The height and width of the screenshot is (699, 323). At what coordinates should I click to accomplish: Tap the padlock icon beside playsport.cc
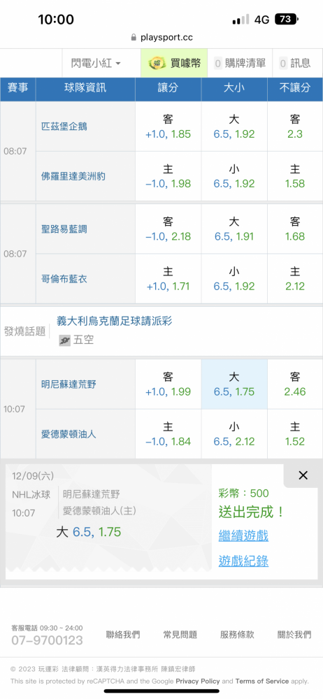tap(134, 38)
